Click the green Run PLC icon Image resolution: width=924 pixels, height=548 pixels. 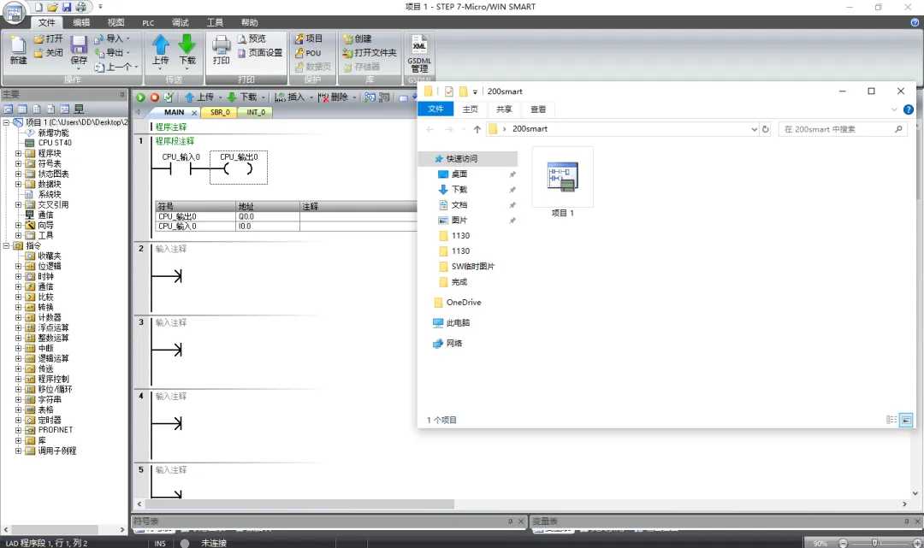(141, 97)
